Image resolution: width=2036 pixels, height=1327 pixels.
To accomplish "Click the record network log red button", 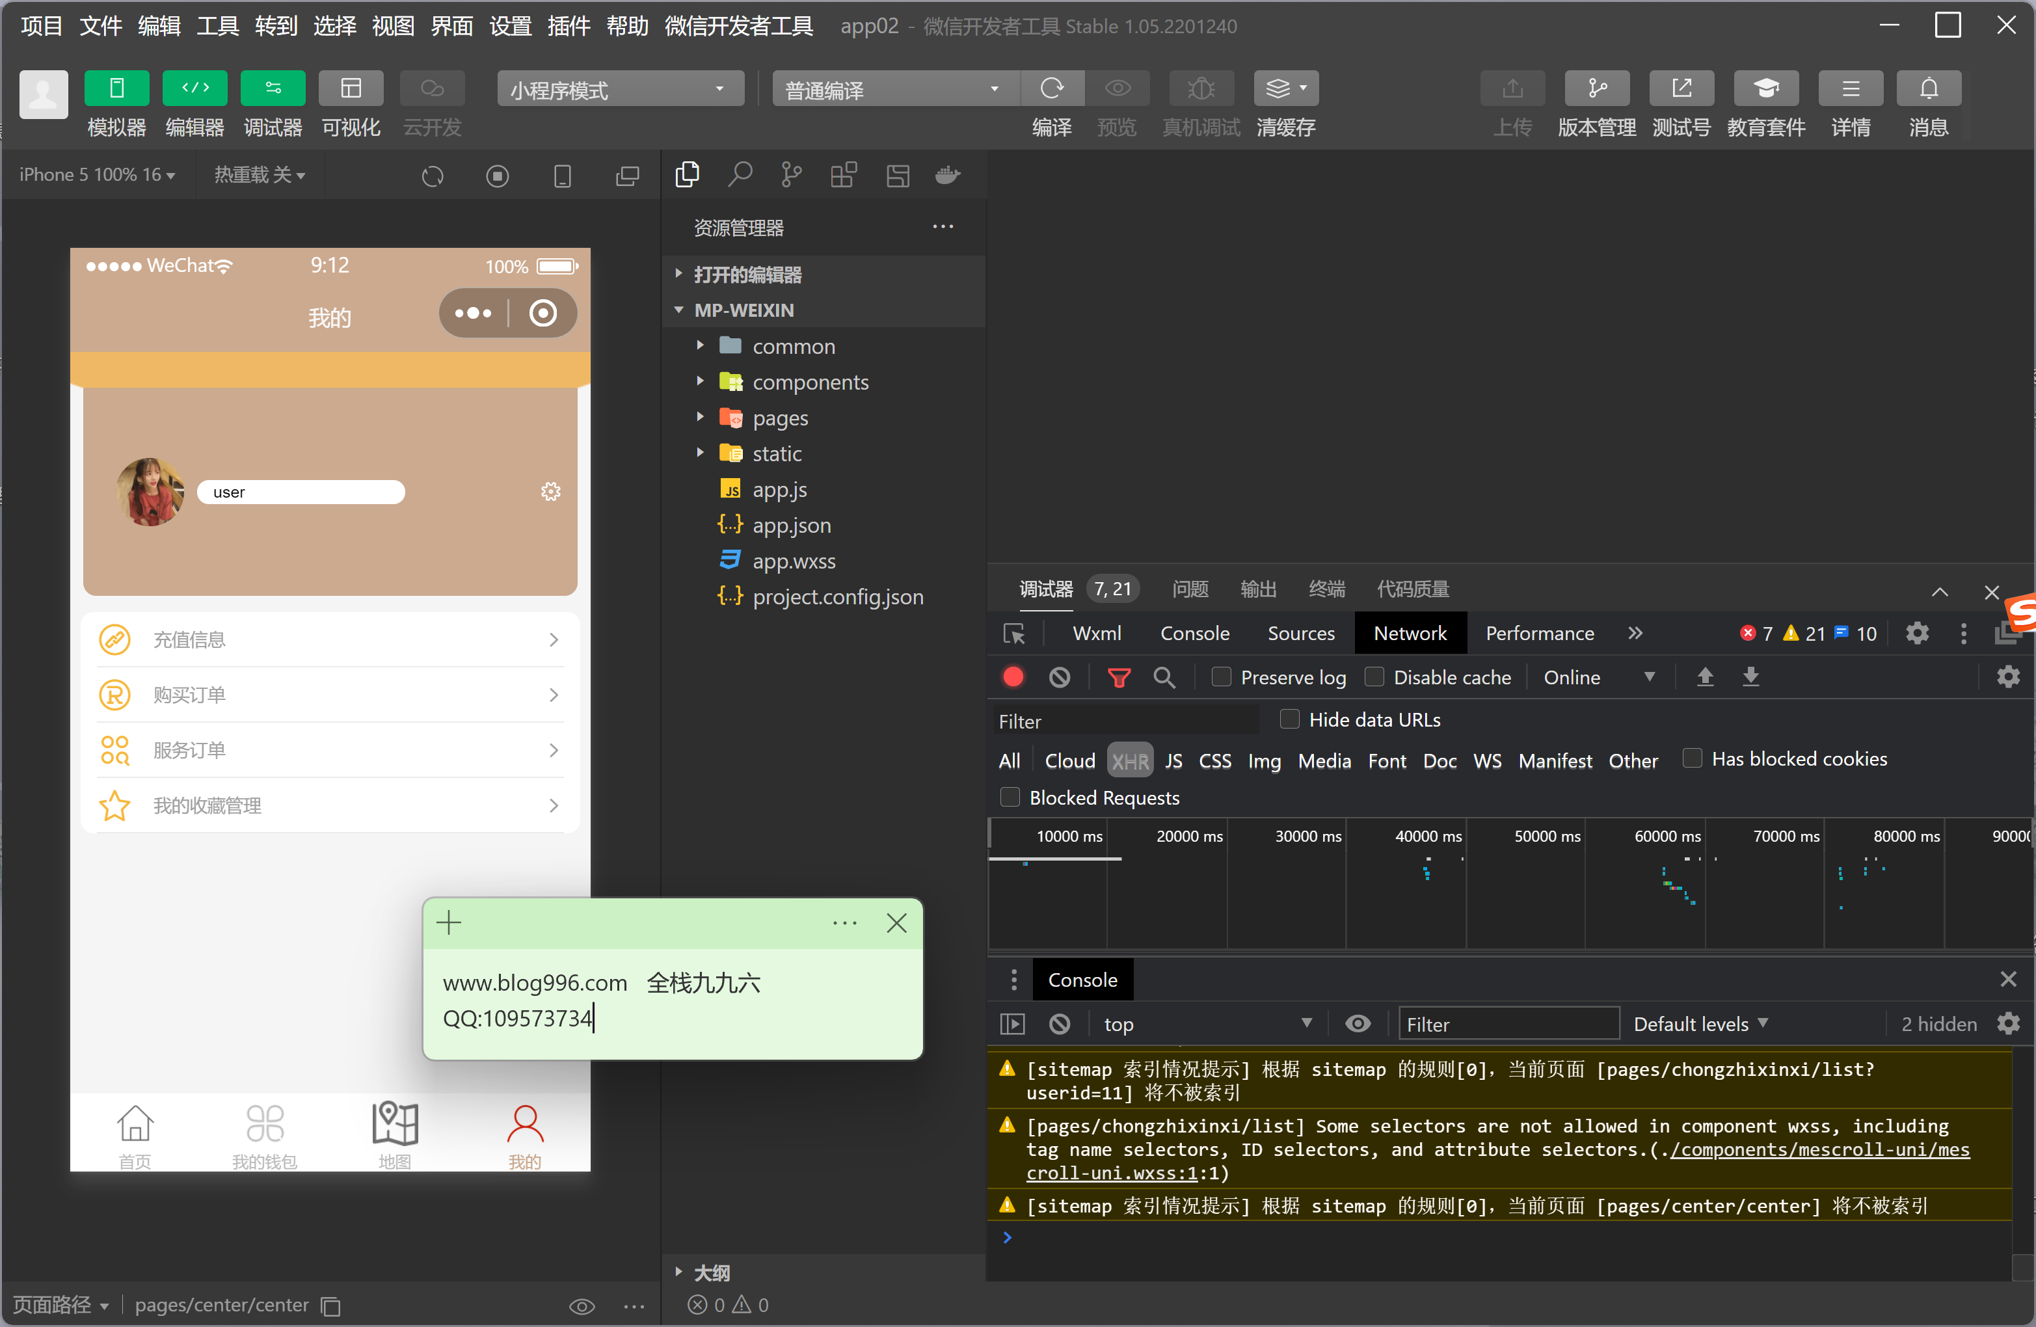I will click(1013, 677).
